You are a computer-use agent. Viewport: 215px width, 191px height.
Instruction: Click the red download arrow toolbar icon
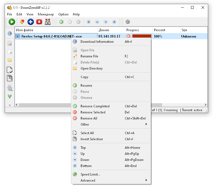tap(39, 22)
